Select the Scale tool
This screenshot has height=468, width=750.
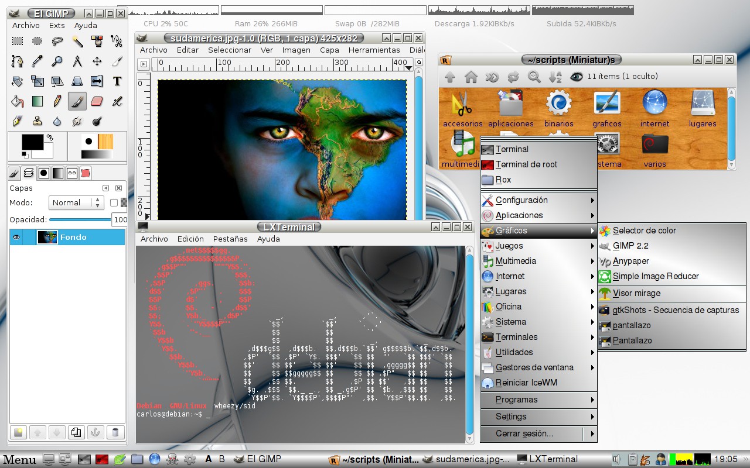click(x=37, y=81)
